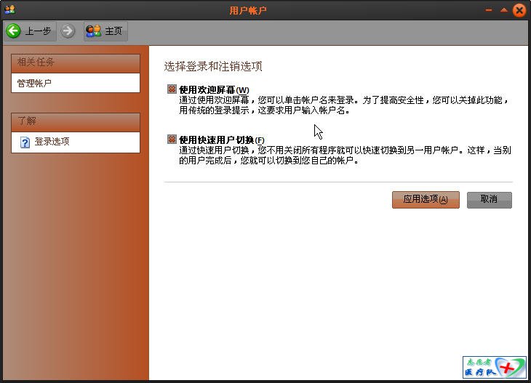Toggle the 使用快速用户切换 checkbox
Screen dimensions: 531x383
[172, 140]
